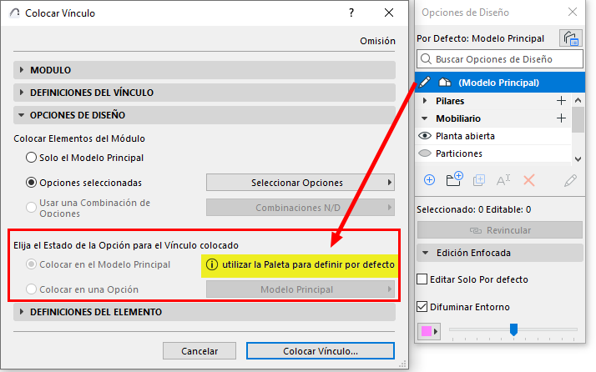Open the Modelo Principal dropdown

[x=301, y=289]
